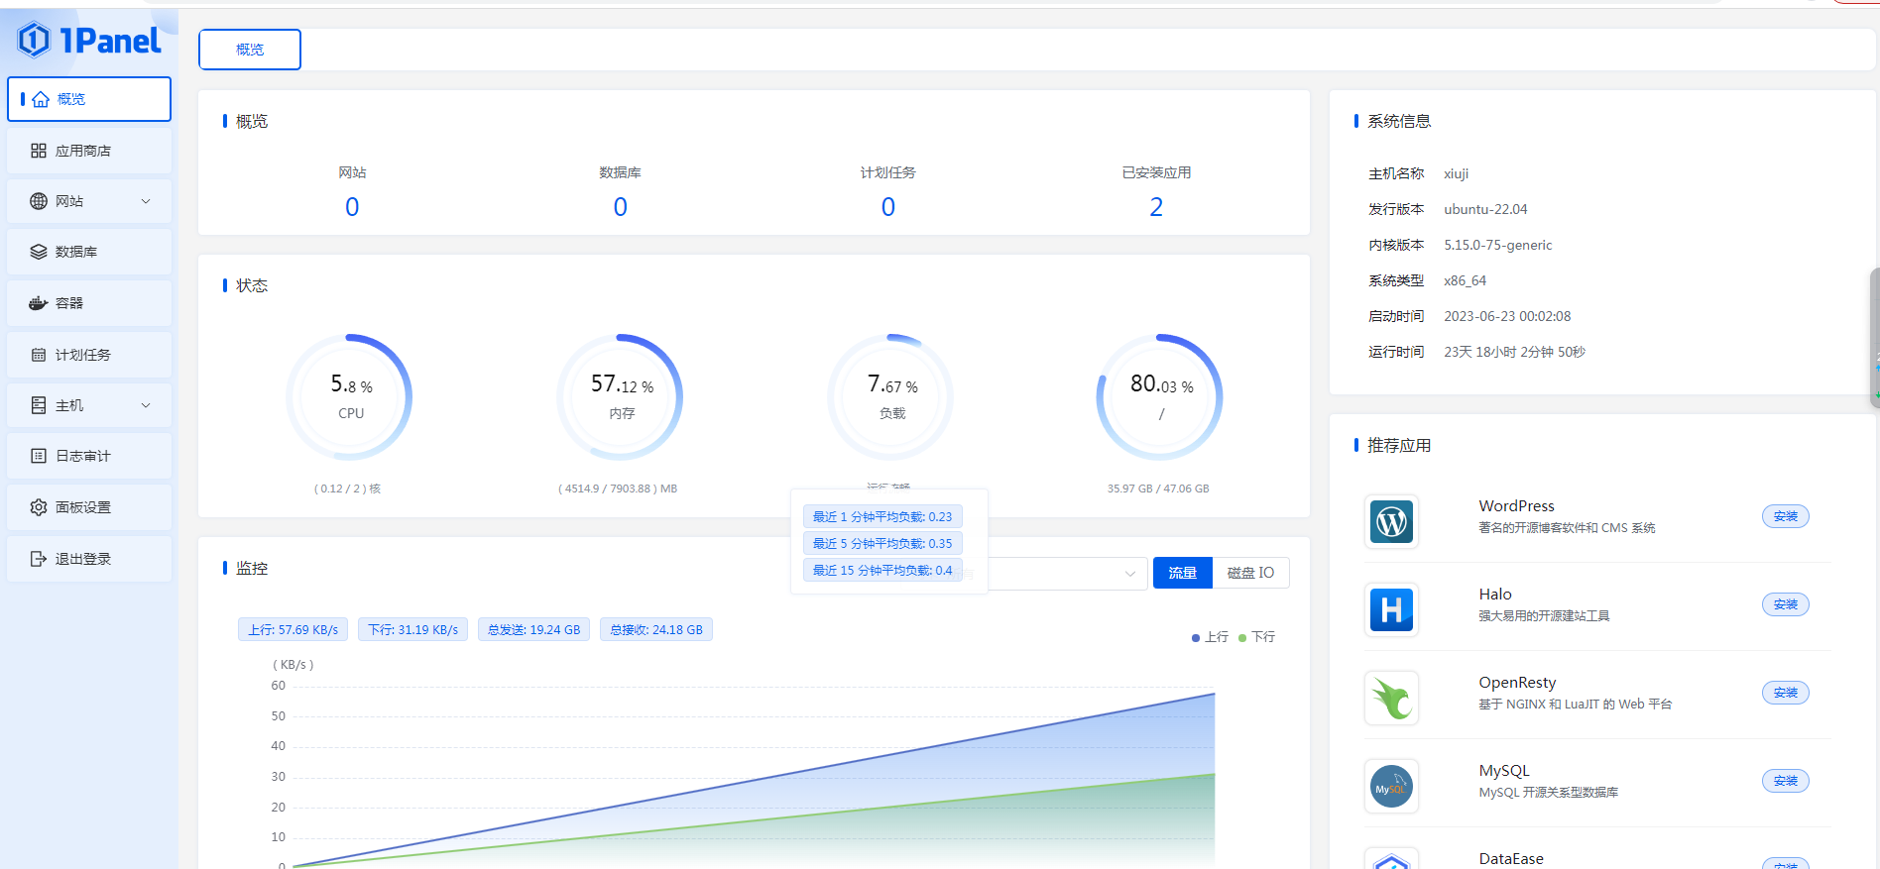Install OpenResty with 安装 button
The height and width of the screenshot is (869, 1880).
[1785, 693]
